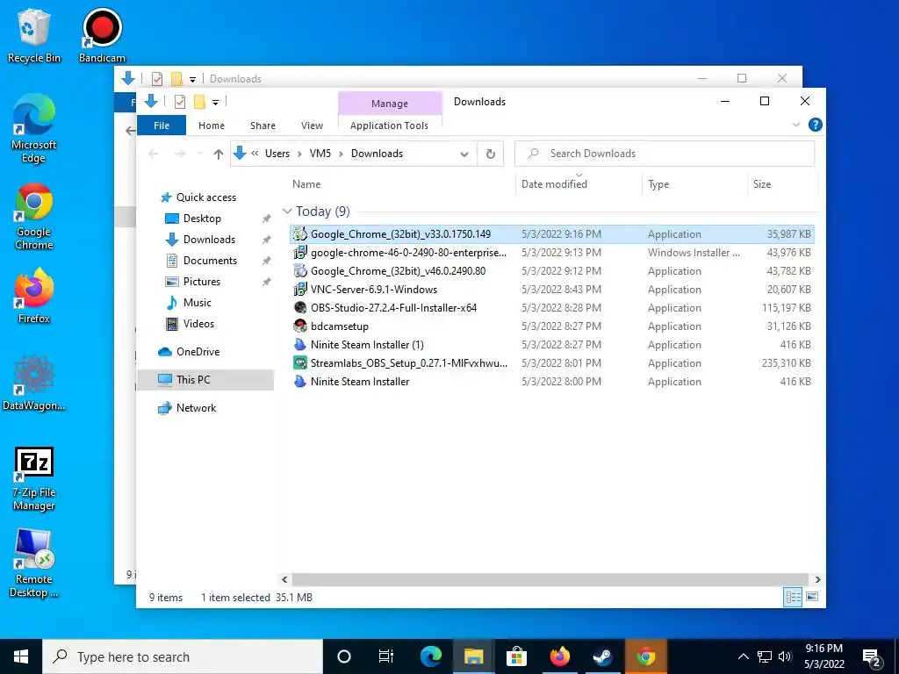899x674 pixels.
Task: Select OneDrive in the navigation pane
Action: [190, 352]
